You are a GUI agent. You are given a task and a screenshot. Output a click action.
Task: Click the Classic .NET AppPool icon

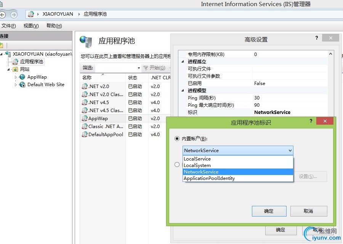pyautogui.click(x=85, y=126)
